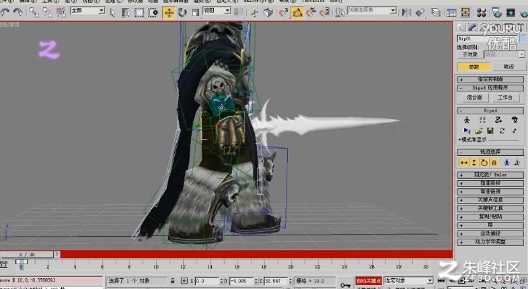Toggle highlighted Angle Snap button
The image size is (528, 289).
pyautogui.click(x=297, y=13)
